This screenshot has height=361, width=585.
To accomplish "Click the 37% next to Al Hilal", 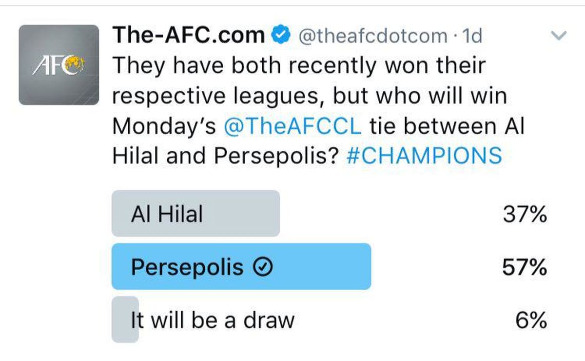I will [526, 213].
